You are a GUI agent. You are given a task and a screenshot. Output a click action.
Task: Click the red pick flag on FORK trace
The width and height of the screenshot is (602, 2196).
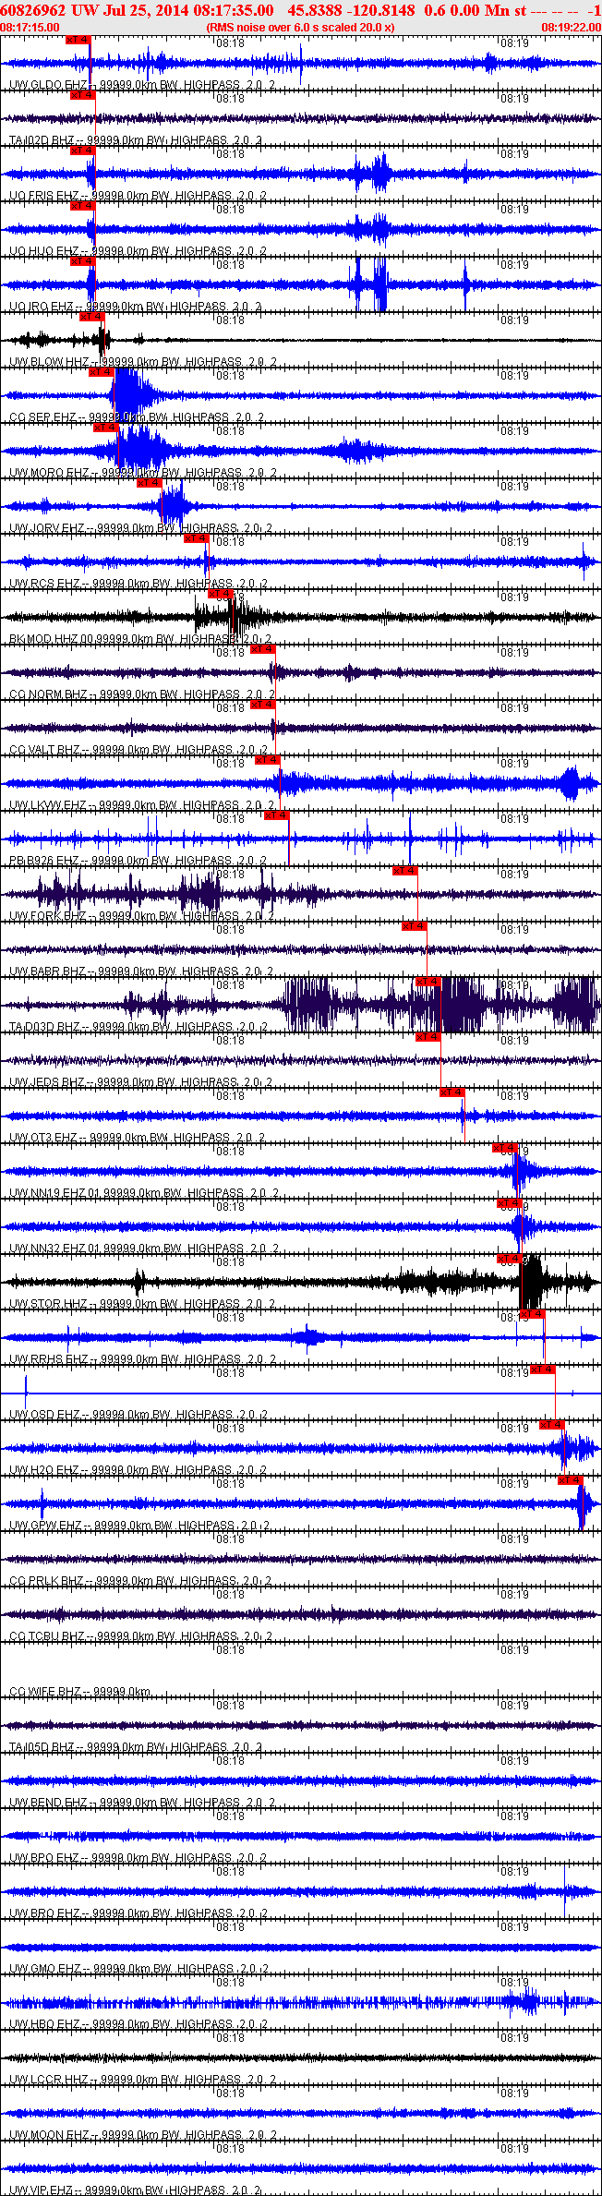click(405, 871)
